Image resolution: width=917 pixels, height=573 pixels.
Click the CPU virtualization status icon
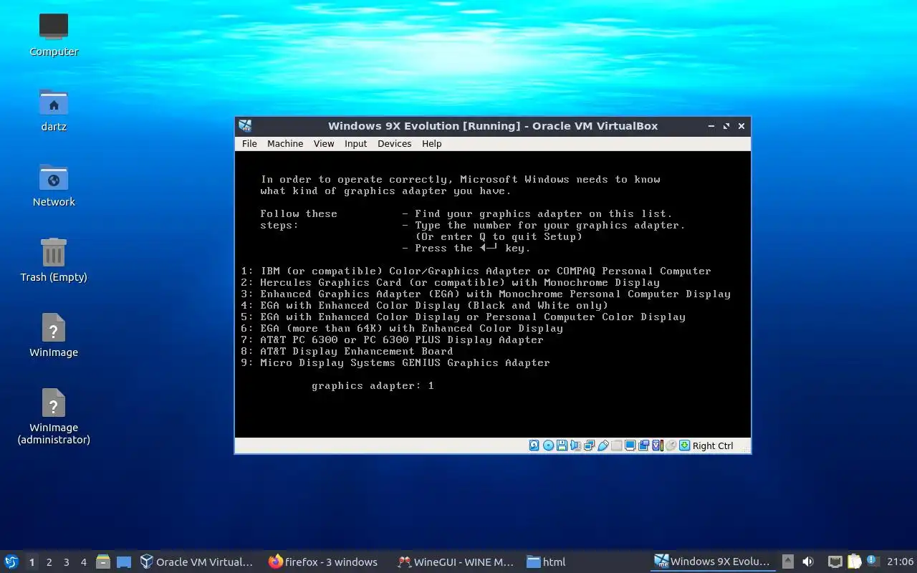click(x=657, y=446)
